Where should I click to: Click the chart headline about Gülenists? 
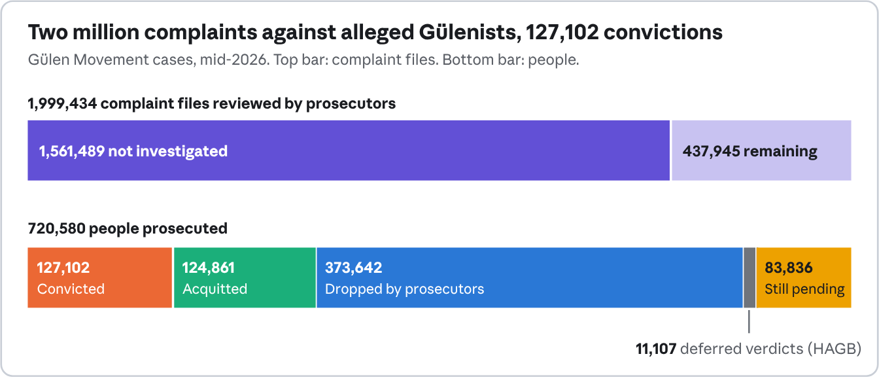(375, 33)
